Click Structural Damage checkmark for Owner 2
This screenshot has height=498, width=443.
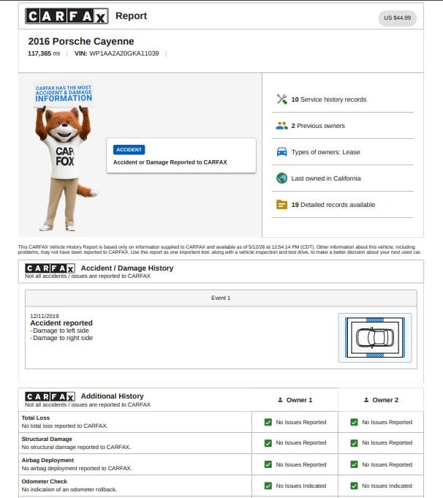click(354, 442)
